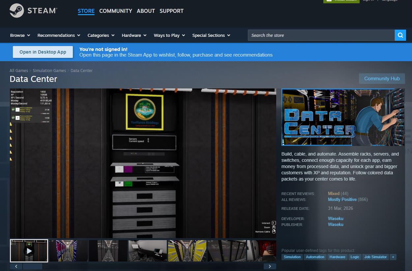Open the Community Hub
Image resolution: width=412 pixels, height=271 pixels.
382,79
